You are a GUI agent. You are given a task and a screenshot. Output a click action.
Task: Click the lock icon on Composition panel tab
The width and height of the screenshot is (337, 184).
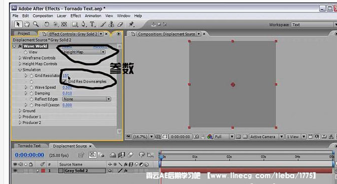(133, 34)
